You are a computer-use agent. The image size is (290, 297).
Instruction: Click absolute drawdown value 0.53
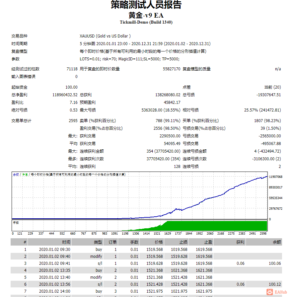pos(74,110)
